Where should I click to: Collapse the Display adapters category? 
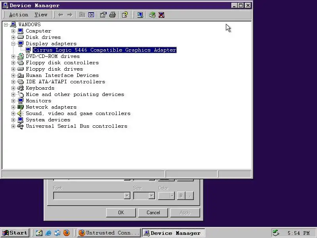click(13, 44)
